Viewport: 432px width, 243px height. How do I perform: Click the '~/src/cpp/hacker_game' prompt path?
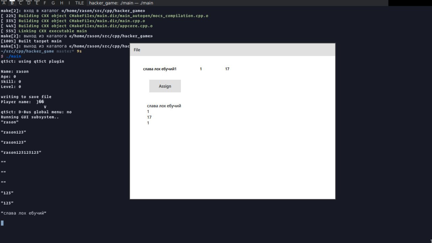[x=27, y=51]
